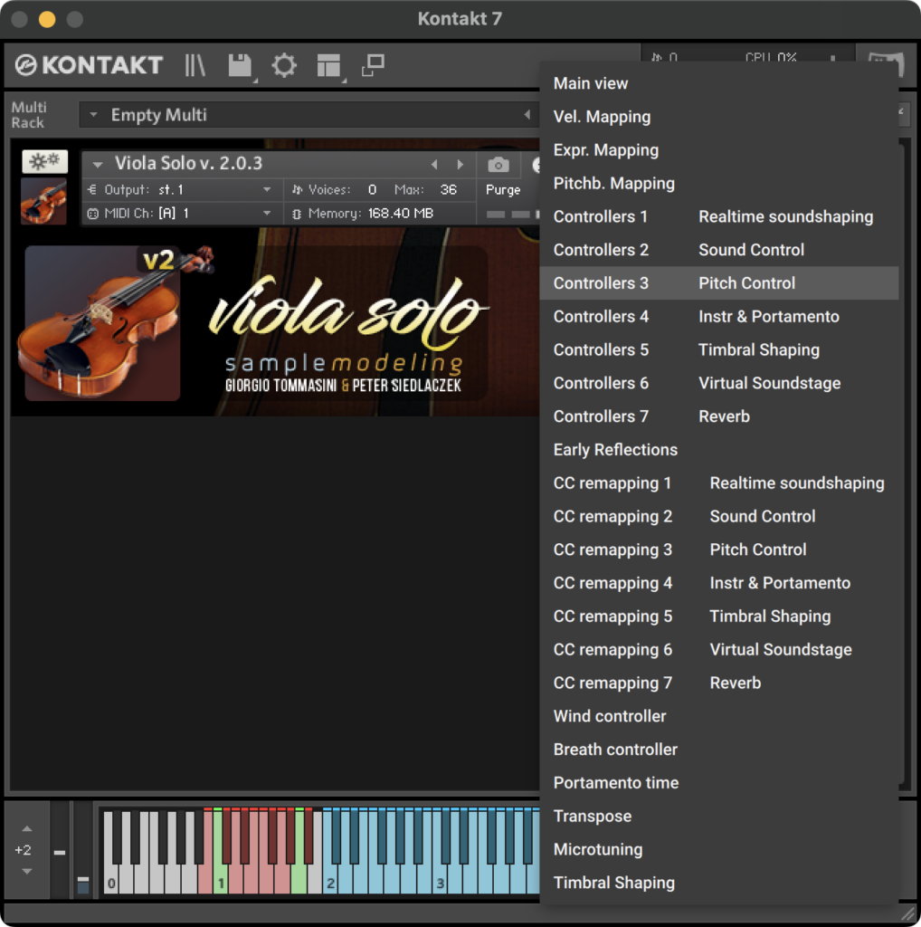Choose CC remapping 6 Virtual Soundstage

pos(719,650)
